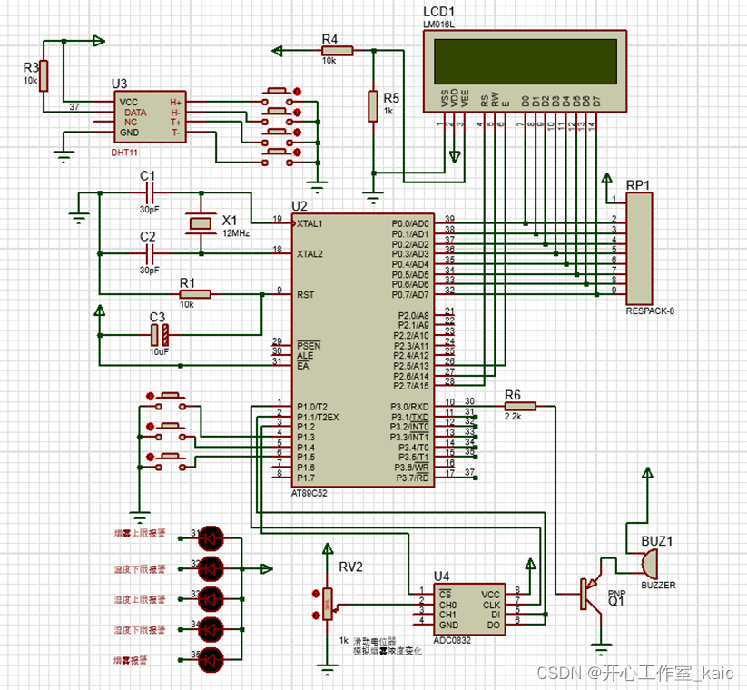This screenshot has height=690, width=747.
Task: Select the DHT11 sensor U3 chip
Action: coord(150,117)
